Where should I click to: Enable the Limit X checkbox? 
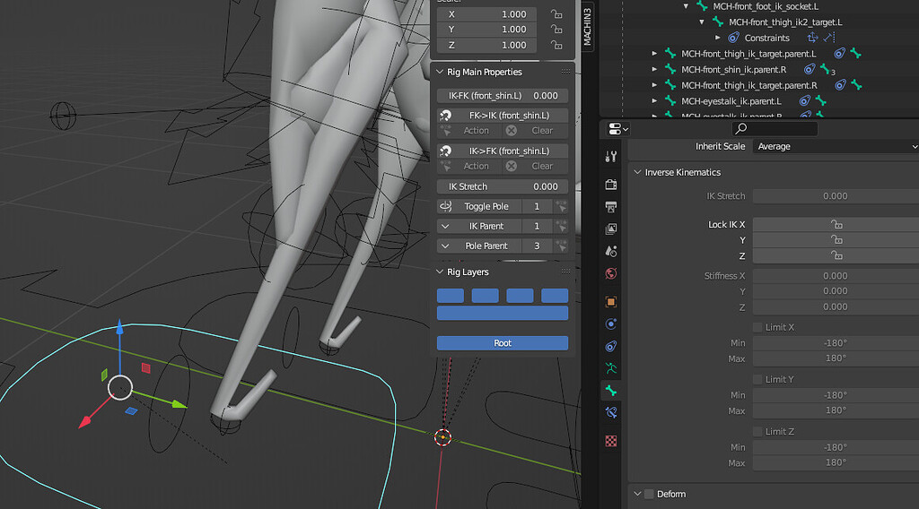point(757,327)
